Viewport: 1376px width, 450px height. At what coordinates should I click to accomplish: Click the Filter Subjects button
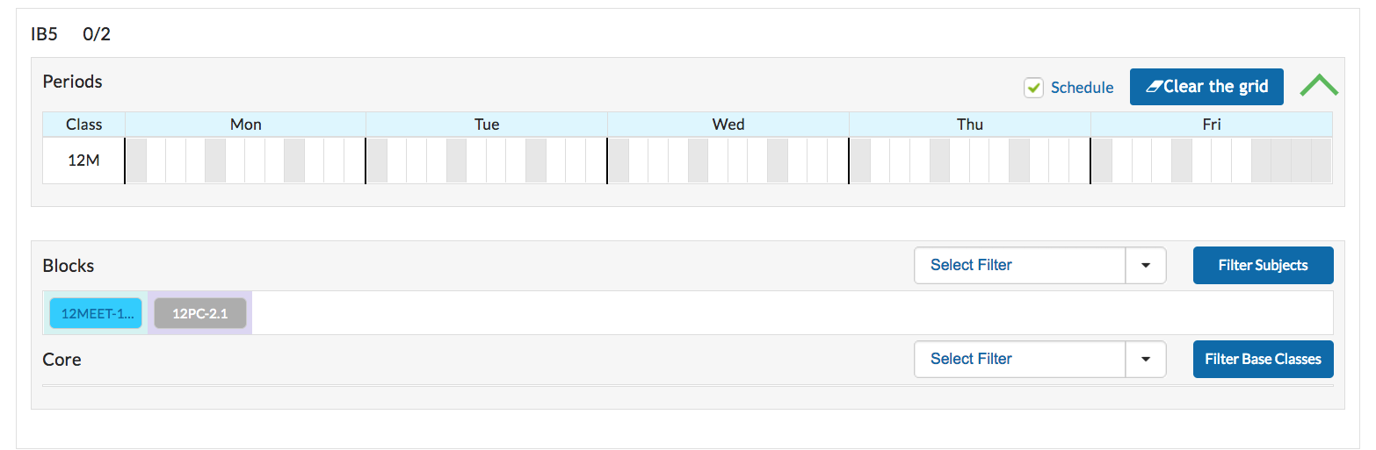(1263, 265)
